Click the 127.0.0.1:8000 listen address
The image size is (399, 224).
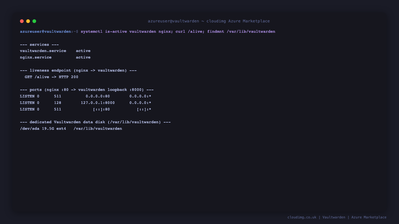click(98, 103)
